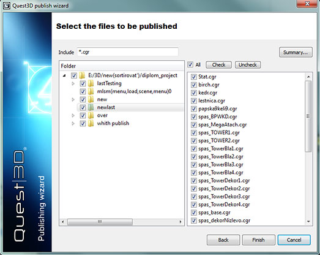320x255 pixels.
Task: Toggle the birch.cgr file checkbox
Action: 193,85
